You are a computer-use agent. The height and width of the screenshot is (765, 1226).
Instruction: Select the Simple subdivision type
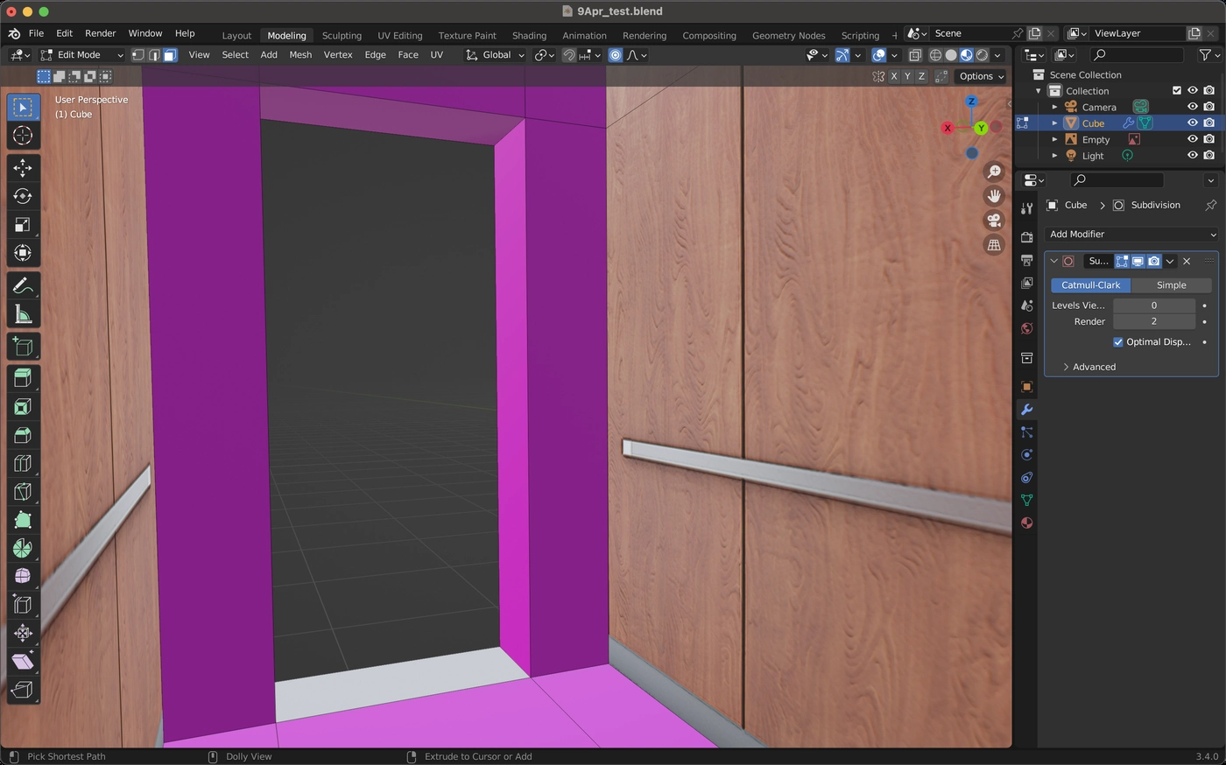1171,285
